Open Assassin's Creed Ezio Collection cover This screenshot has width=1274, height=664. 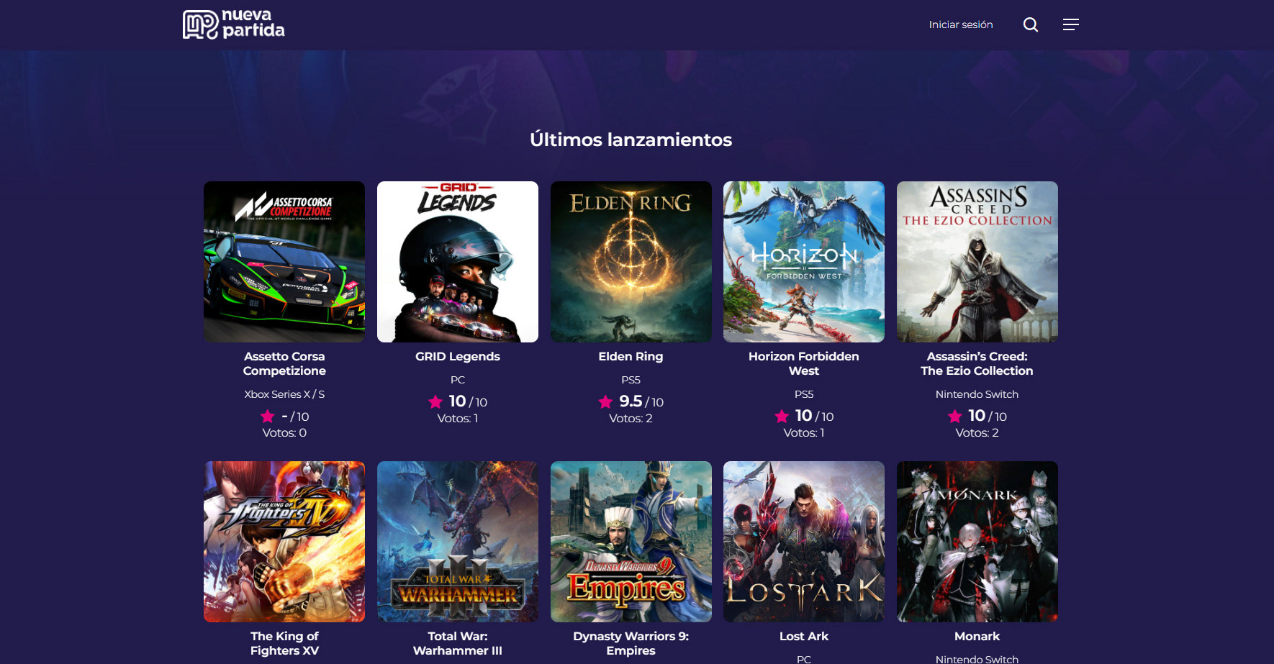pos(977,262)
